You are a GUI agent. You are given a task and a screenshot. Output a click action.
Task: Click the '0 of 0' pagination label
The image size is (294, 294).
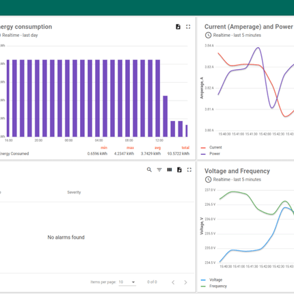[x=152, y=282]
